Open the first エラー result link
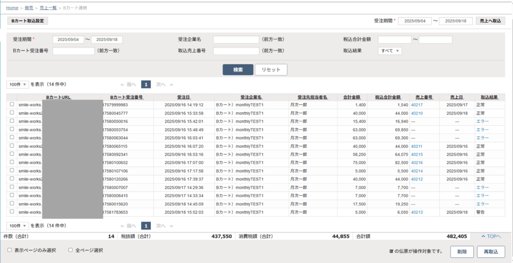This screenshot has height=263, width=513. point(482,121)
